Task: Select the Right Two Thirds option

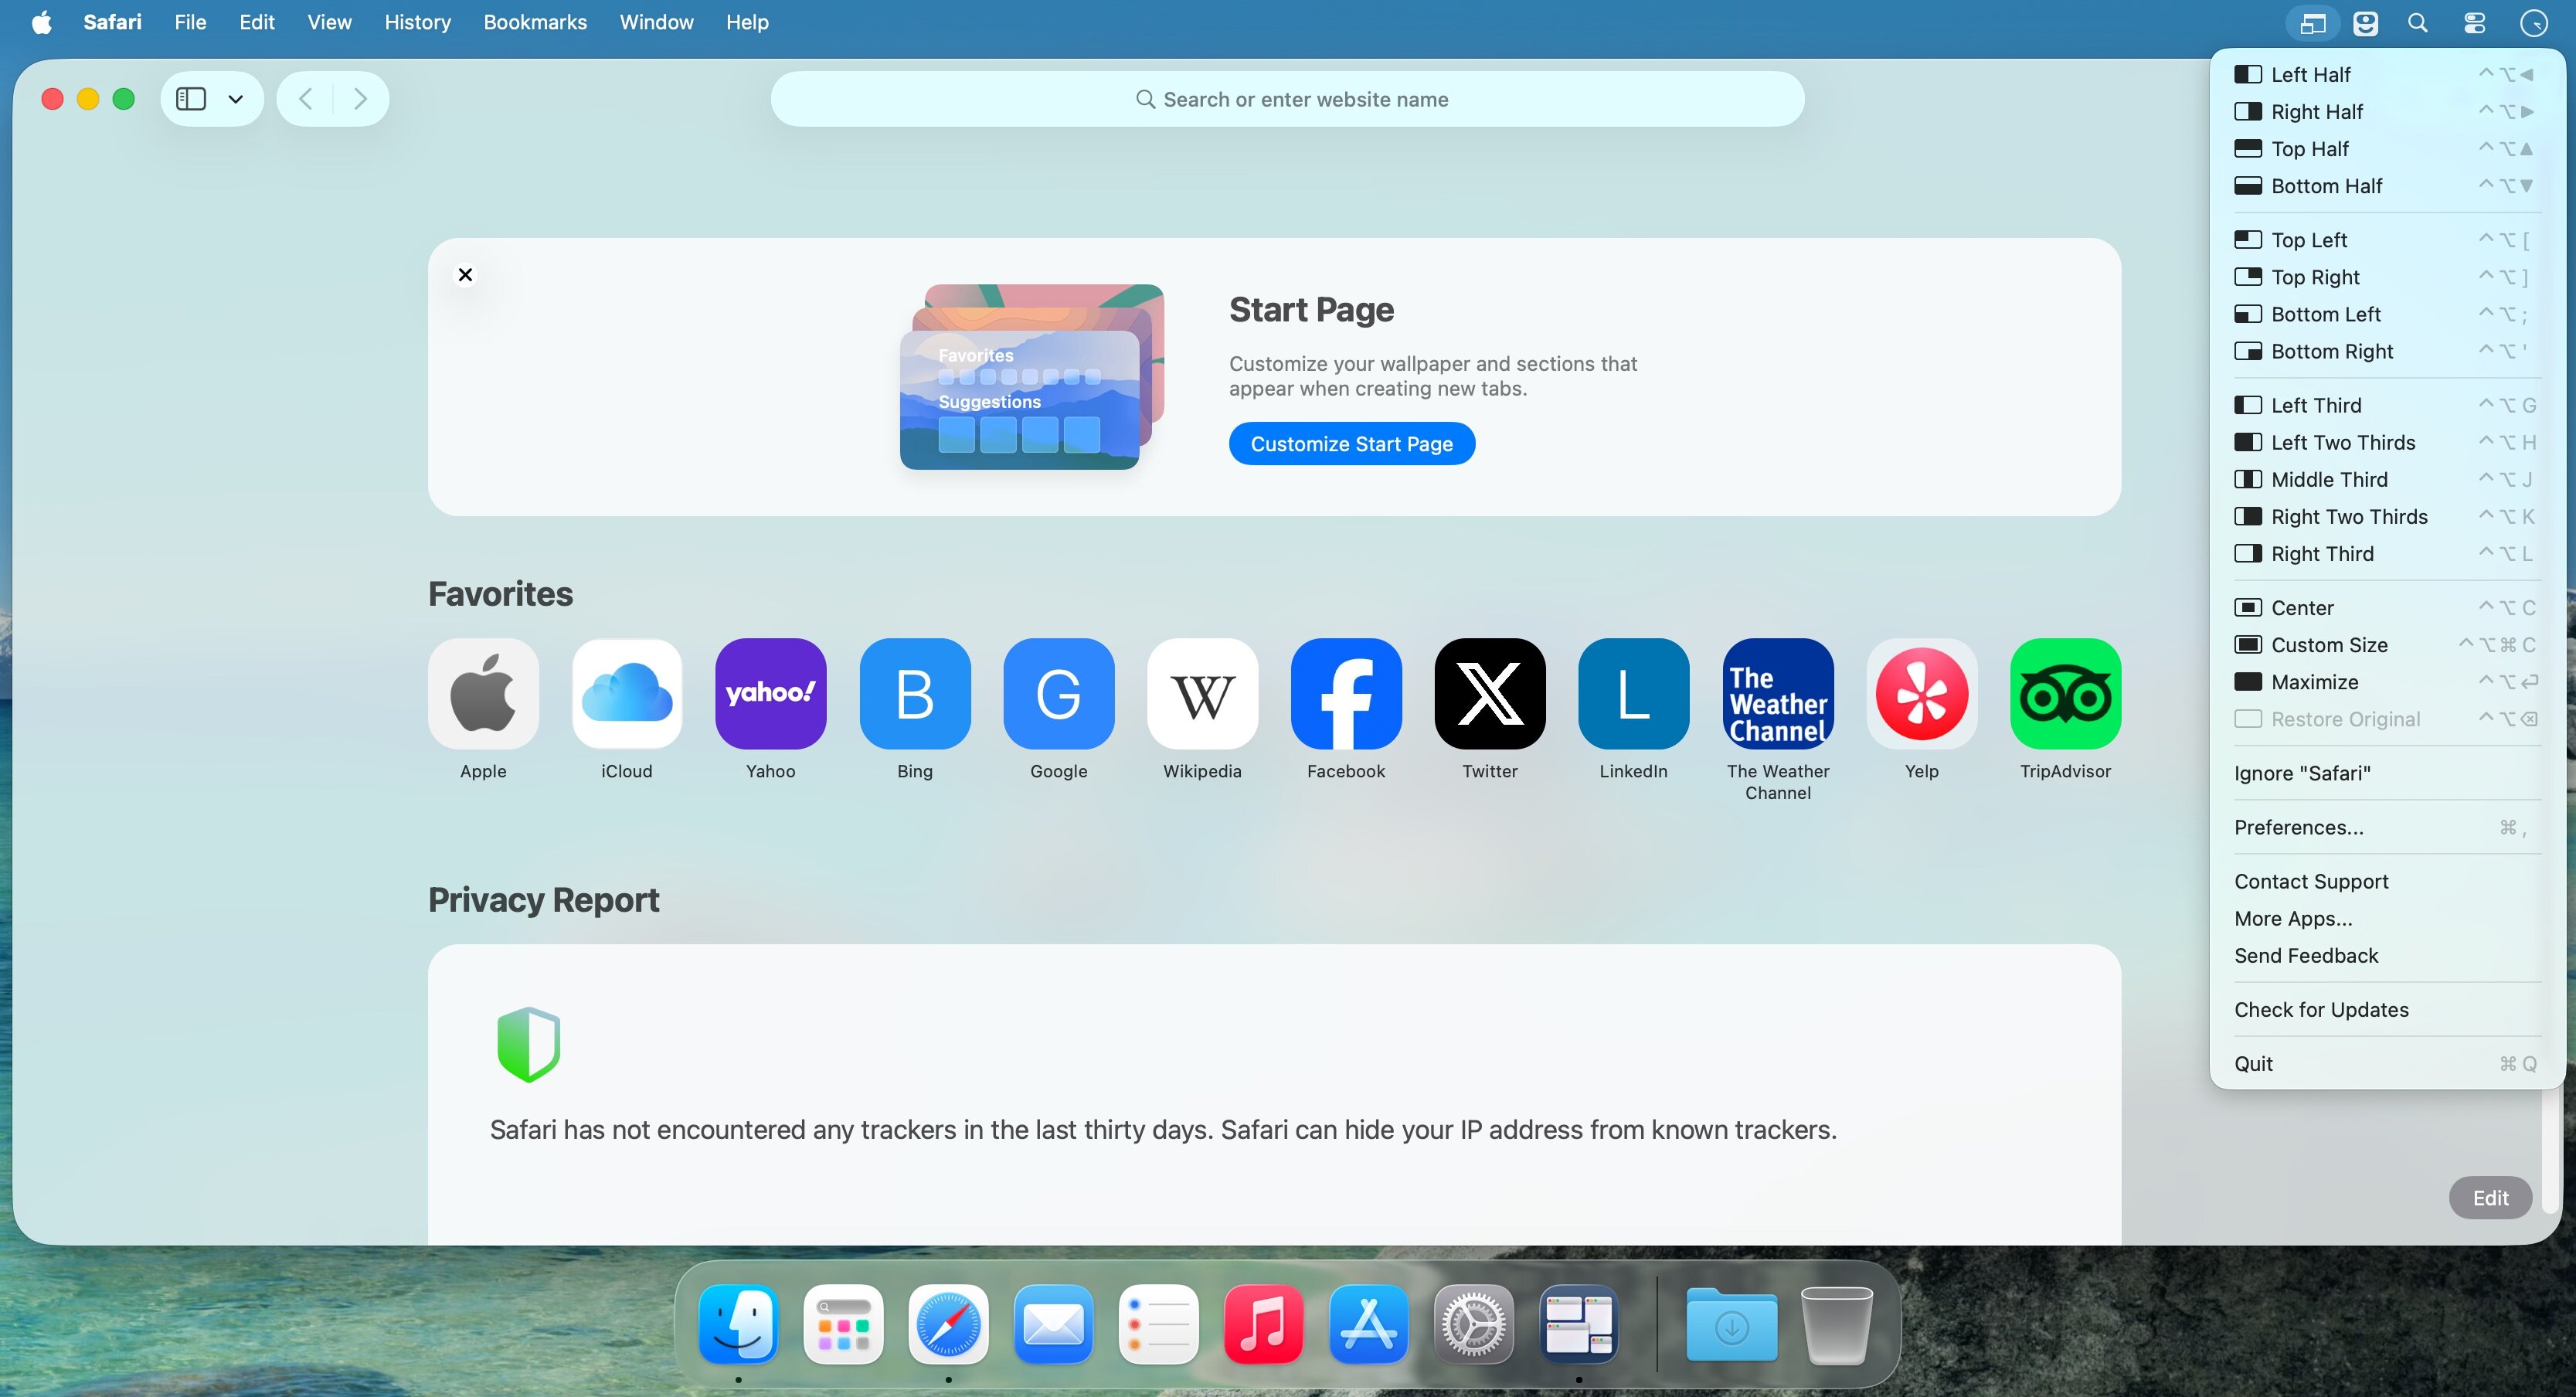Action: [x=2348, y=517]
